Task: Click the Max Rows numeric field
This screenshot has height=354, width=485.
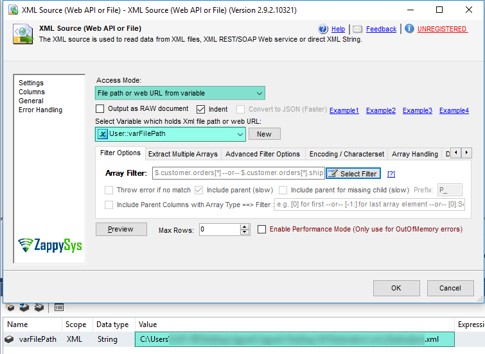Action: [220, 230]
